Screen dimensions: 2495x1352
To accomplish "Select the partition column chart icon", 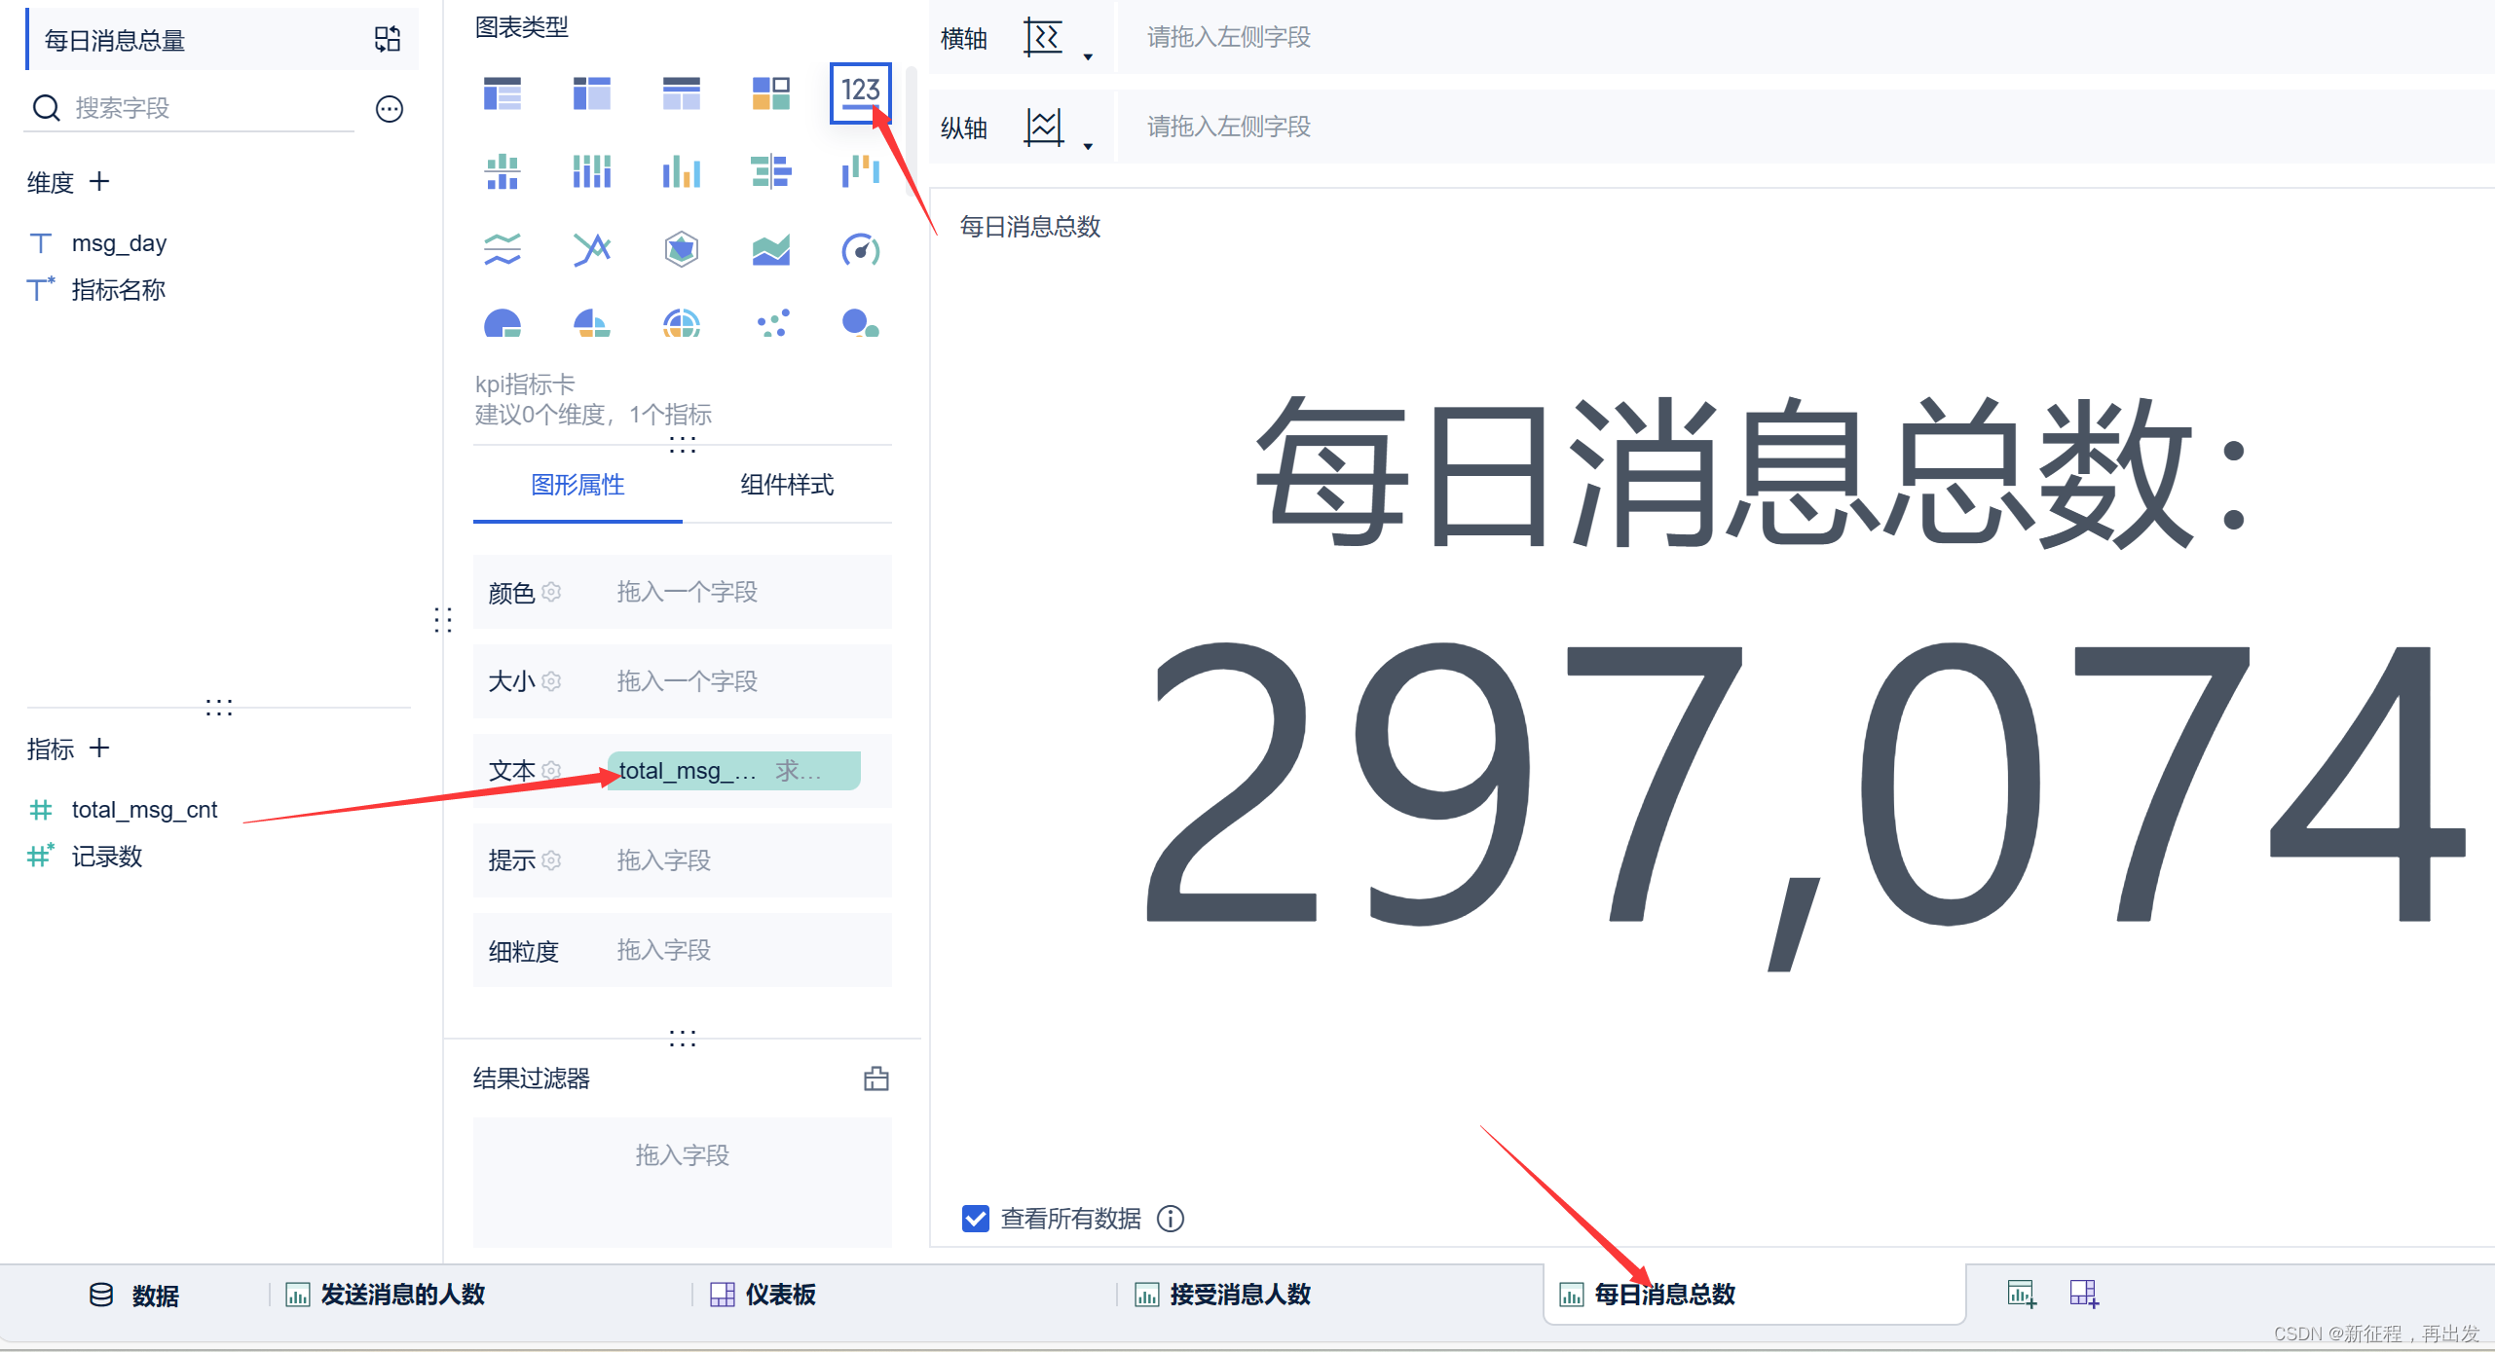I will tap(503, 171).
